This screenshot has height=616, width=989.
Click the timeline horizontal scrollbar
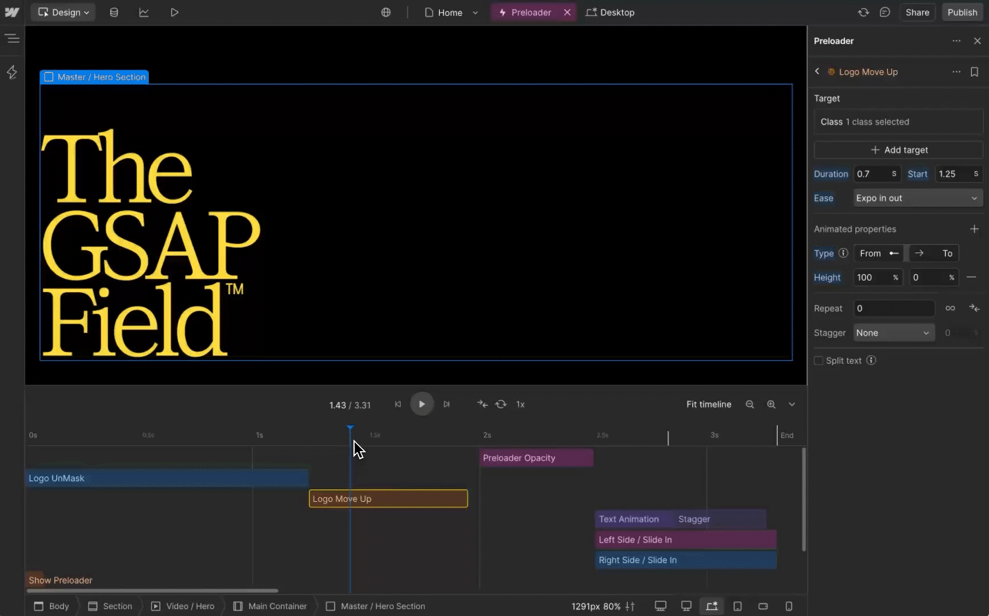pyautogui.click(x=152, y=590)
